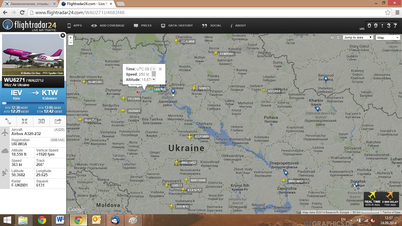Open the 3D cockpit view
Screen dimensions: 402x226
pos(41,121)
